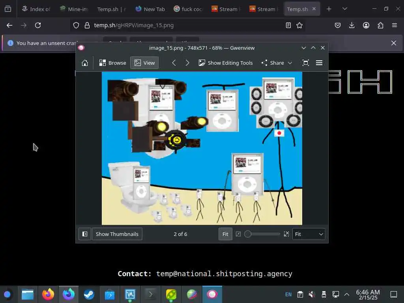Click zoom to fill icon right of slider

[x=286, y=234]
